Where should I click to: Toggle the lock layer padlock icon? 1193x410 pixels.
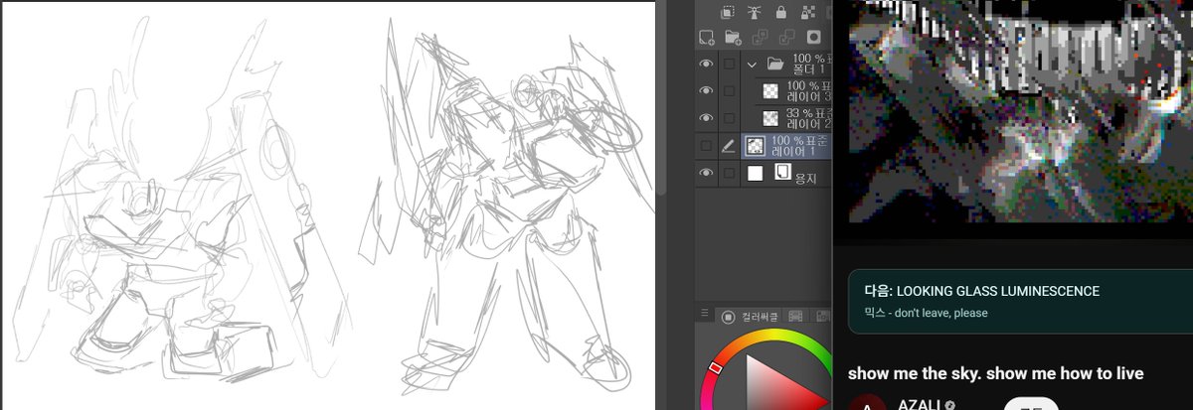tap(781, 12)
